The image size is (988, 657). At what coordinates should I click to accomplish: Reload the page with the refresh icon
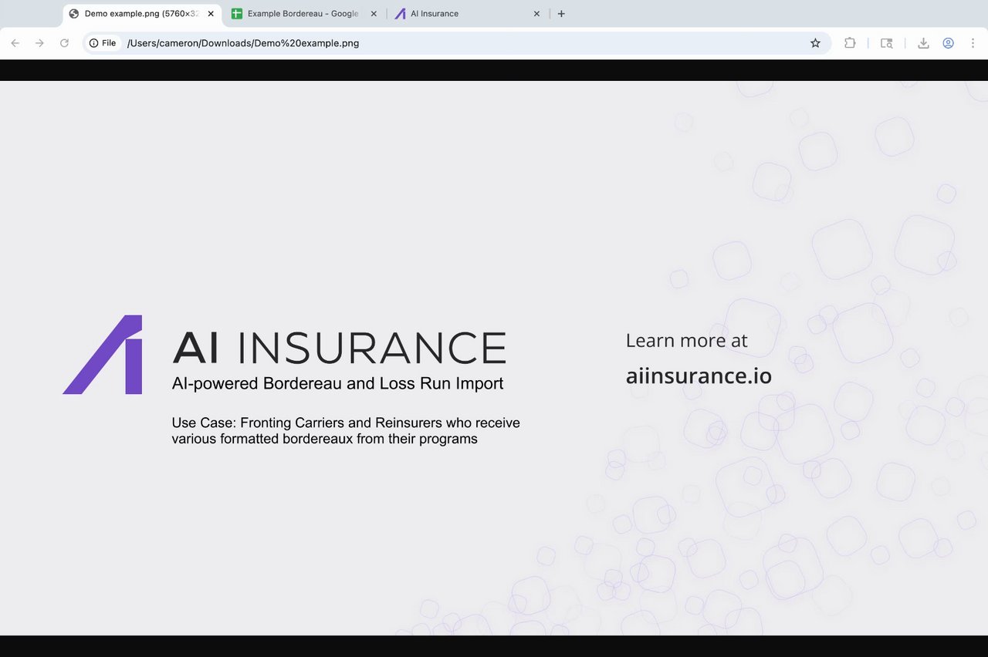[64, 43]
